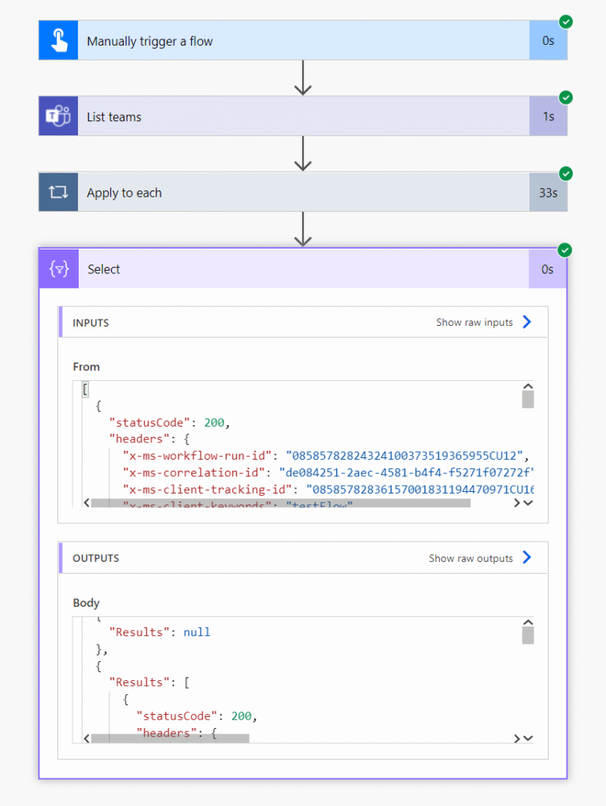Image resolution: width=606 pixels, height=806 pixels.
Task: Click the "statusCode": 200 line in Body box
Action: click(196, 716)
